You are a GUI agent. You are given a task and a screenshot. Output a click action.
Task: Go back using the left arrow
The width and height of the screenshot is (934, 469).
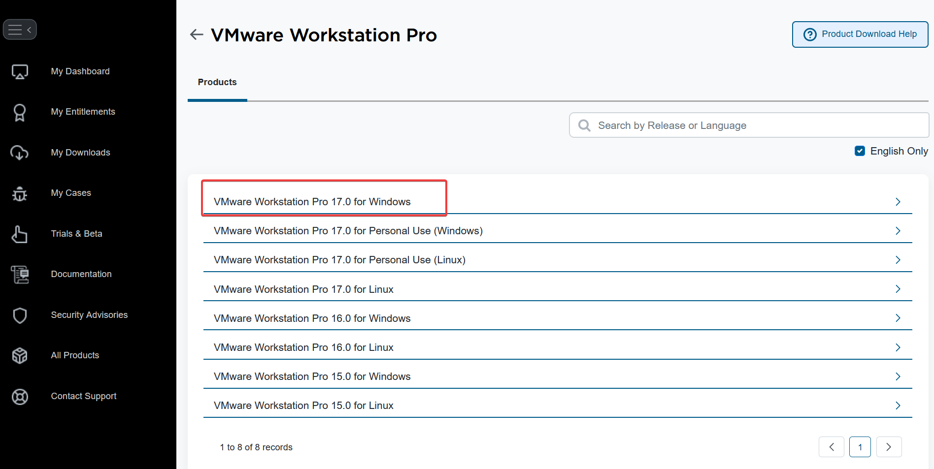[197, 34]
